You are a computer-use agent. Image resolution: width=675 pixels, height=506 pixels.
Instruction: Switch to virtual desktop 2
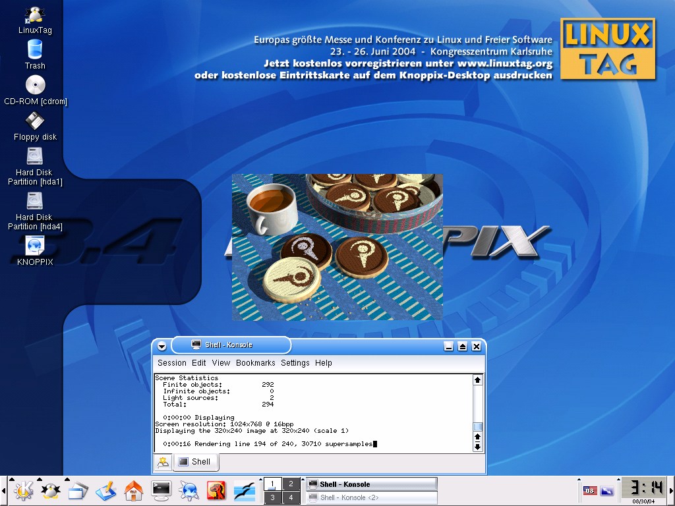point(291,484)
